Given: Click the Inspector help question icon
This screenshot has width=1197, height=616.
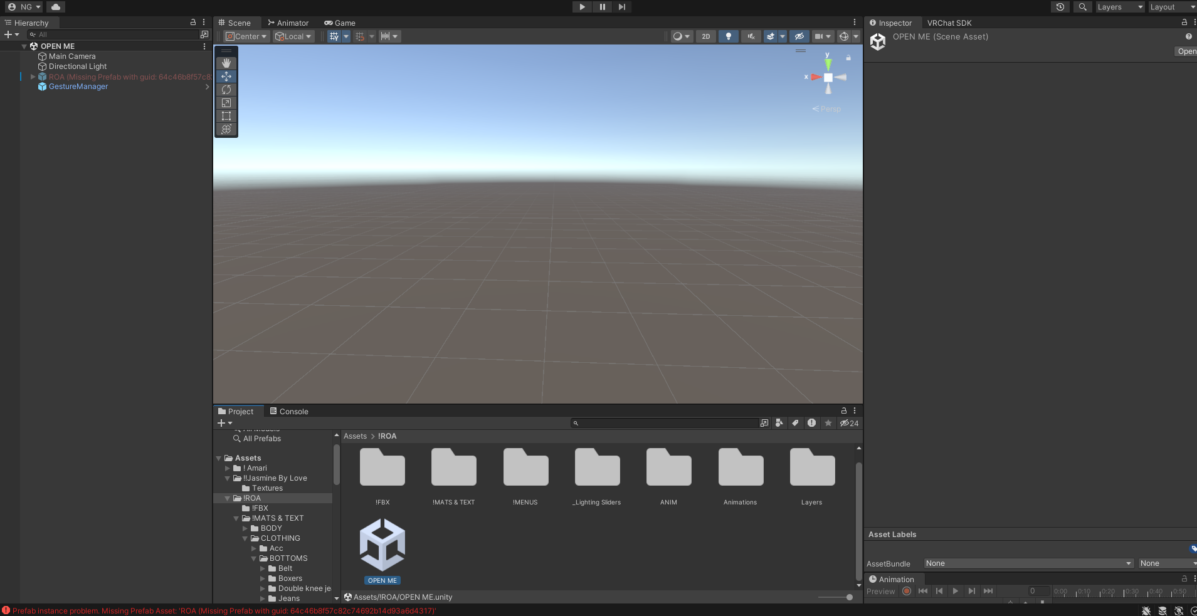Looking at the screenshot, I should (x=1188, y=36).
